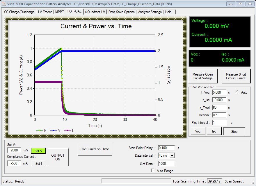Viewport: 256px width, 186px height.
Task: Click the Power (W) & Current (A) axis label
Action: 21,75
